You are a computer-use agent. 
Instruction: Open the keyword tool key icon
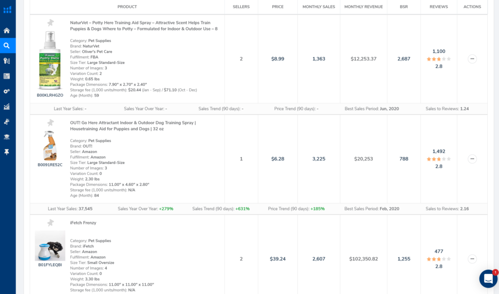click(7, 60)
